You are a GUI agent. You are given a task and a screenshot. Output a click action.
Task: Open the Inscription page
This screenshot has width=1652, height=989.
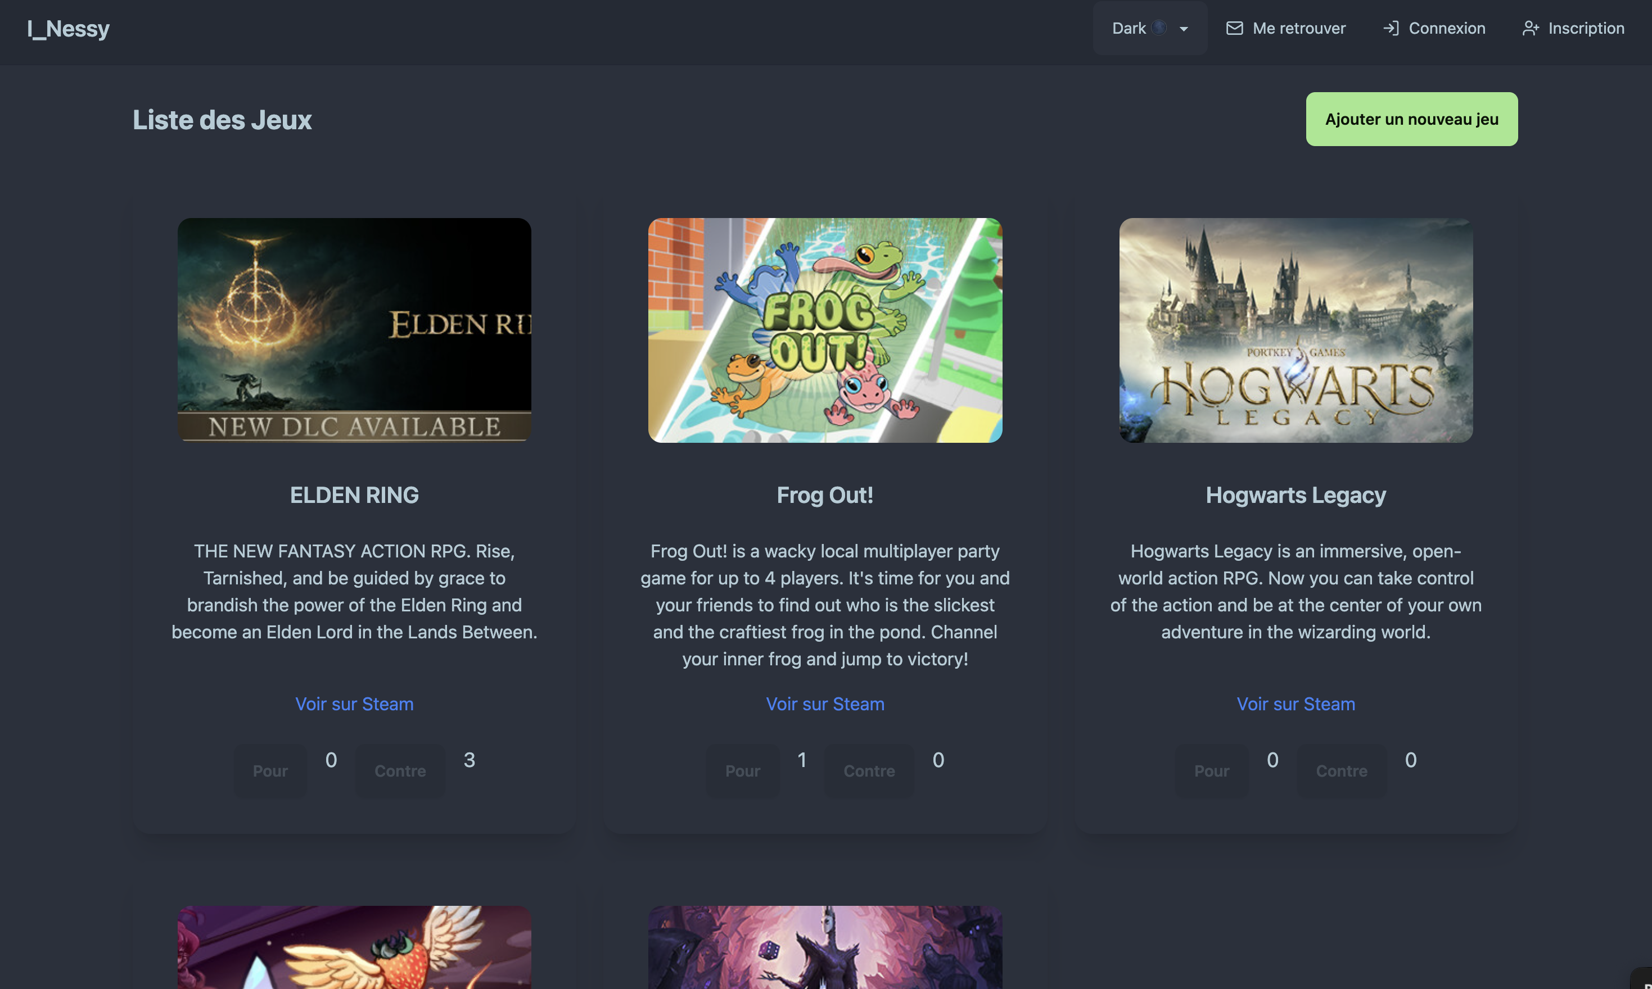[1573, 28]
